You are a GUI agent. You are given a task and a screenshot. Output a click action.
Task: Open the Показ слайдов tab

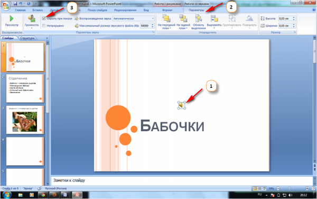point(97,10)
